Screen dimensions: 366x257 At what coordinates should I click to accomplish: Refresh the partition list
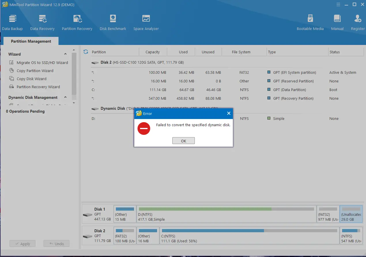[x=86, y=52]
